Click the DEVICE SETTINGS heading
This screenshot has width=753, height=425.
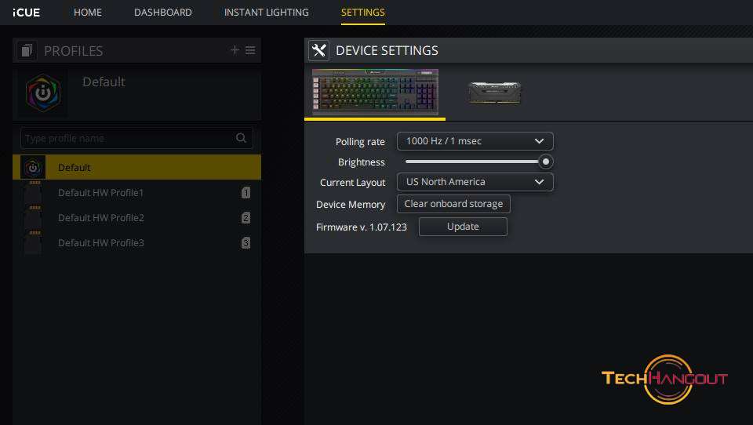pos(387,50)
